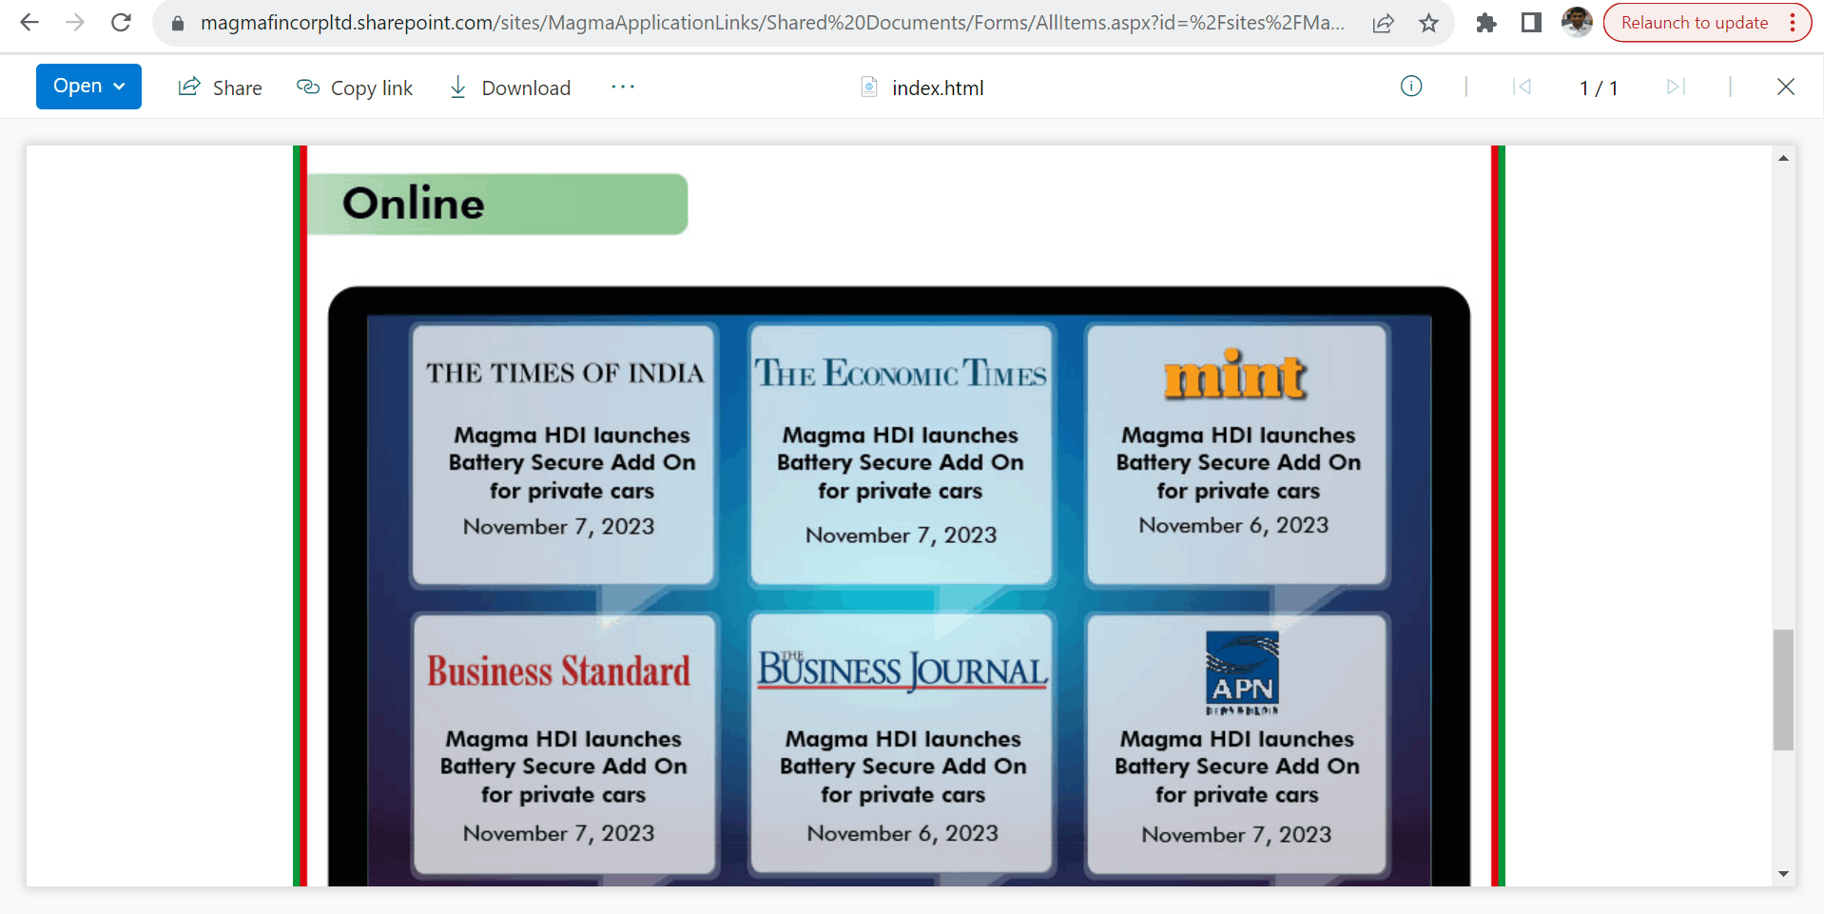This screenshot has width=1824, height=914.
Task: Toggle the browser side panel
Action: [x=1531, y=23]
